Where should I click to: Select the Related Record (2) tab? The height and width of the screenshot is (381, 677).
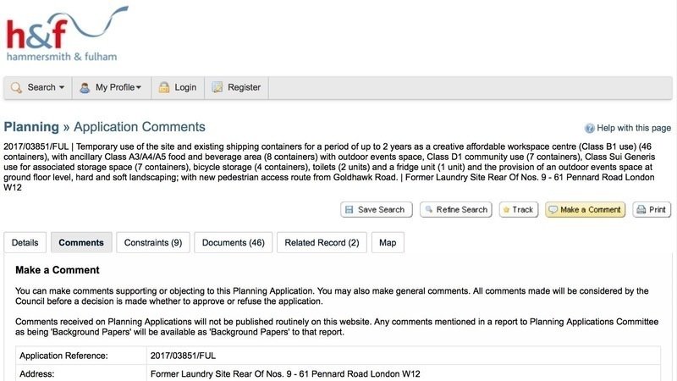[322, 243]
